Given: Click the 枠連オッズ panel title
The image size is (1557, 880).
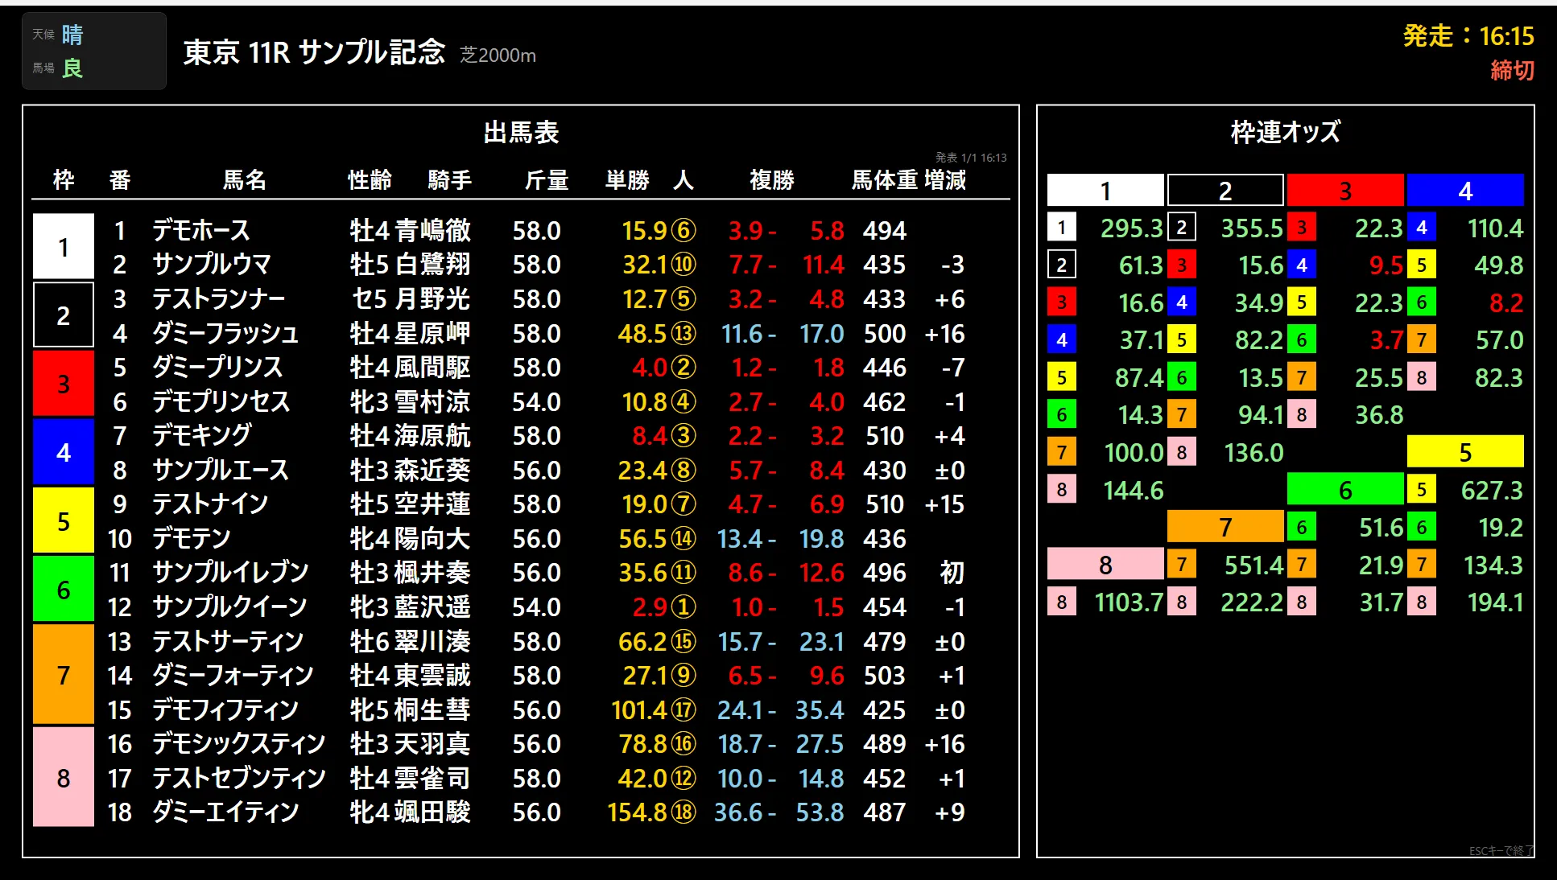Looking at the screenshot, I should coord(1286,132).
